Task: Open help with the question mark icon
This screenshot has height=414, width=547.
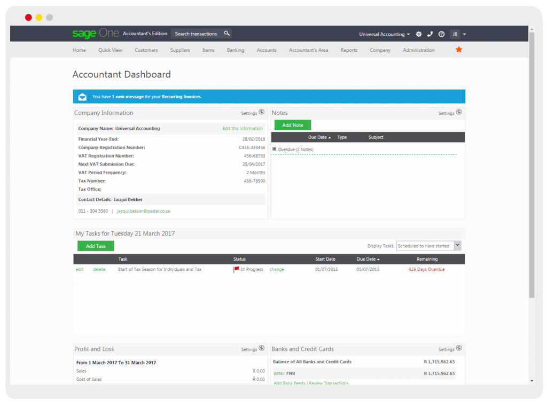Action: (x=441, y=34)
